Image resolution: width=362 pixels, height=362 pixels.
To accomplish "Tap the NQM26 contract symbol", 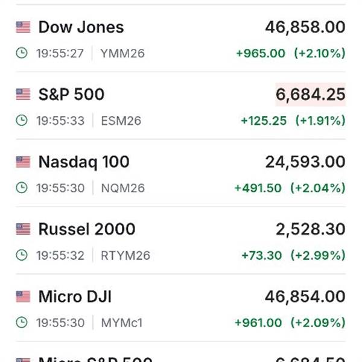I will 123,188.
